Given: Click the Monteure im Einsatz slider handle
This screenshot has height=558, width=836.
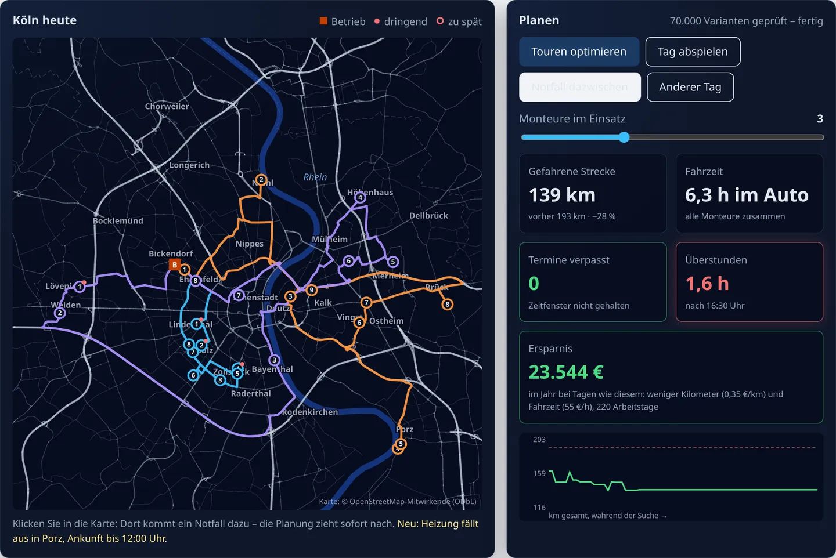Looking at the screenshot, I should [624, 137].
